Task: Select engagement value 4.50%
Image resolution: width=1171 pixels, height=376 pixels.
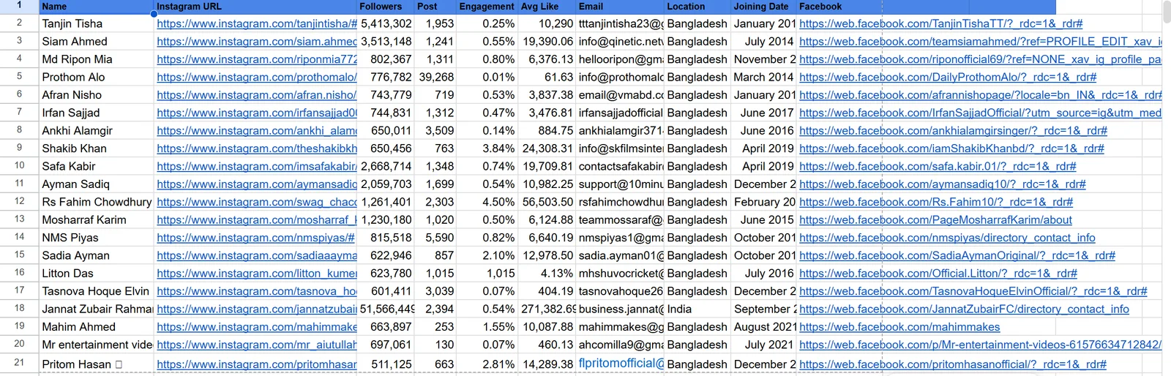Action: coord(487,202)
